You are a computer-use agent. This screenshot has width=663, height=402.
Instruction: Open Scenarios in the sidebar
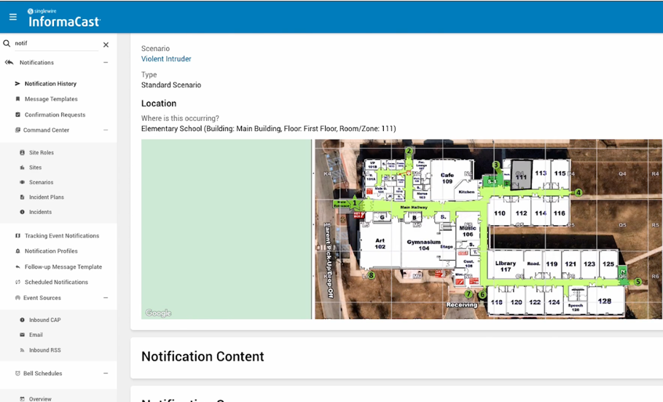pos(41,183)
